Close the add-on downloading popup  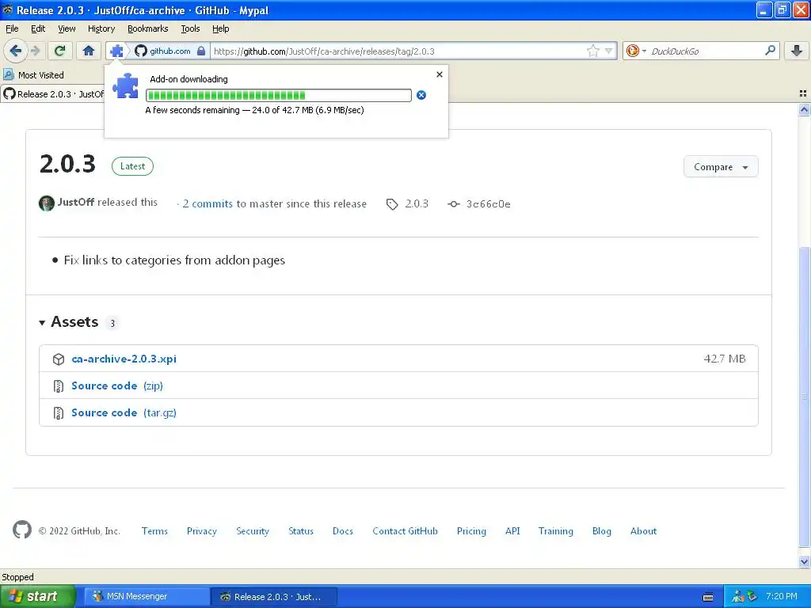coord(439,74)
